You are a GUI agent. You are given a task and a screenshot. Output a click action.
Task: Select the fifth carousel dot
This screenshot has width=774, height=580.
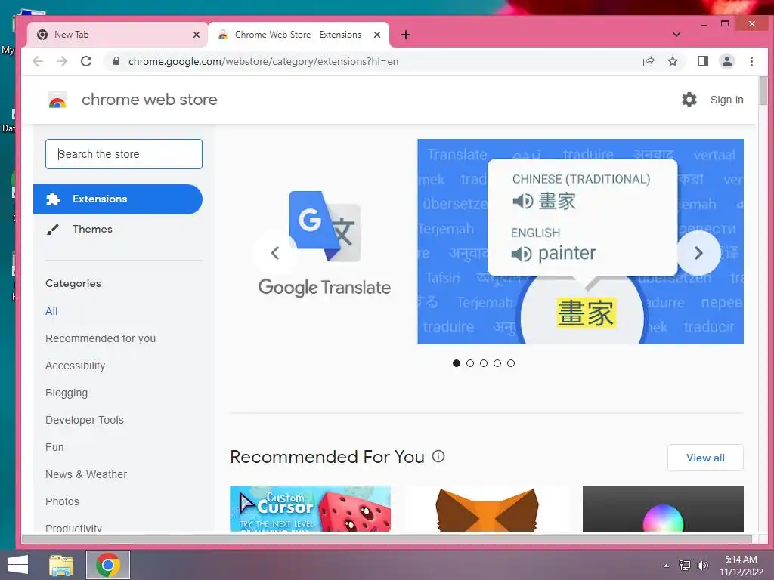coord(511,363)
